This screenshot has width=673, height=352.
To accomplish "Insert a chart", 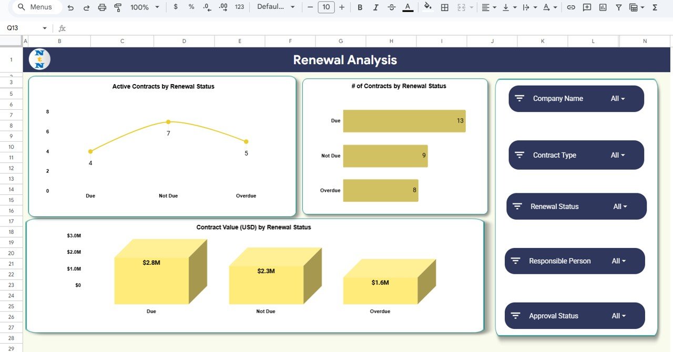I will (x=603, y=7).
